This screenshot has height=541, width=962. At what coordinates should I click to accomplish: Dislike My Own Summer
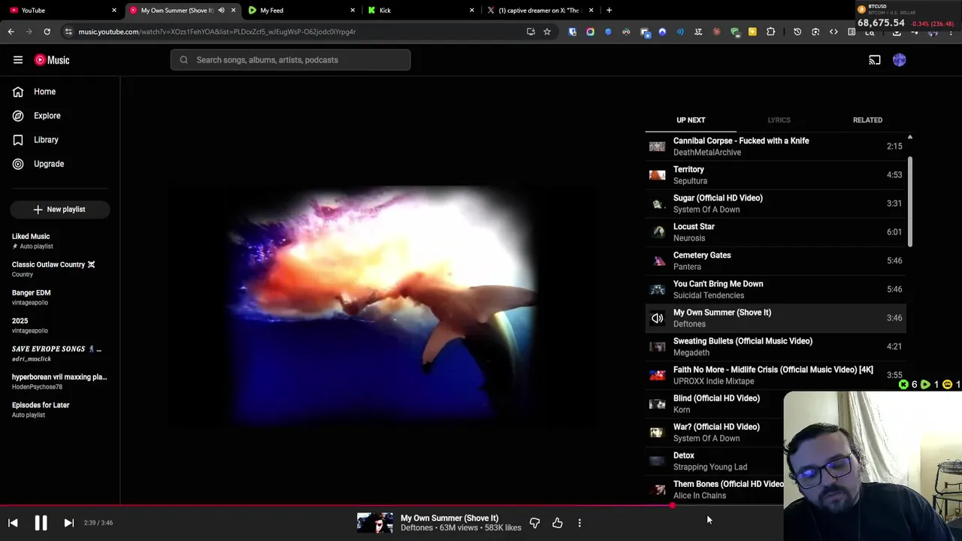click(x=534, y=523)
